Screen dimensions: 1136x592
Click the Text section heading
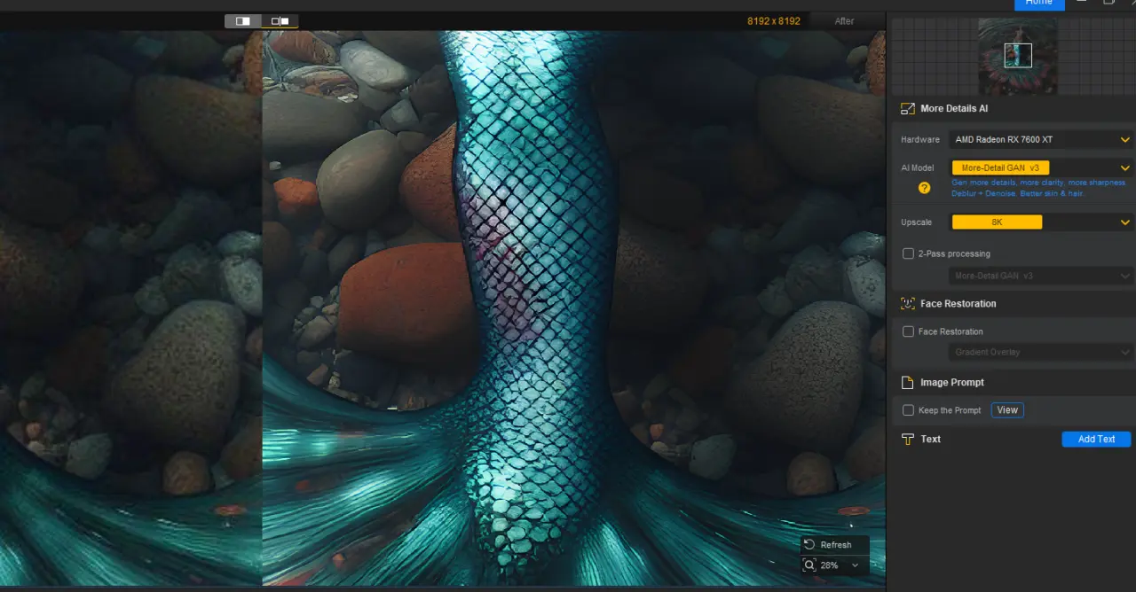930,440
